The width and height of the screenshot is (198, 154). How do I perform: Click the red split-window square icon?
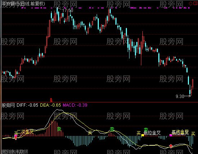(x=195, y=3)
